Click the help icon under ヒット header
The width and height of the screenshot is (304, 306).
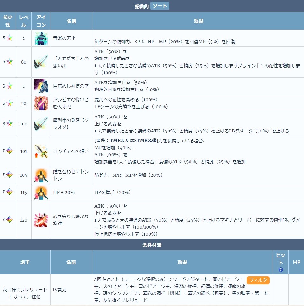[x=280, y=270]
